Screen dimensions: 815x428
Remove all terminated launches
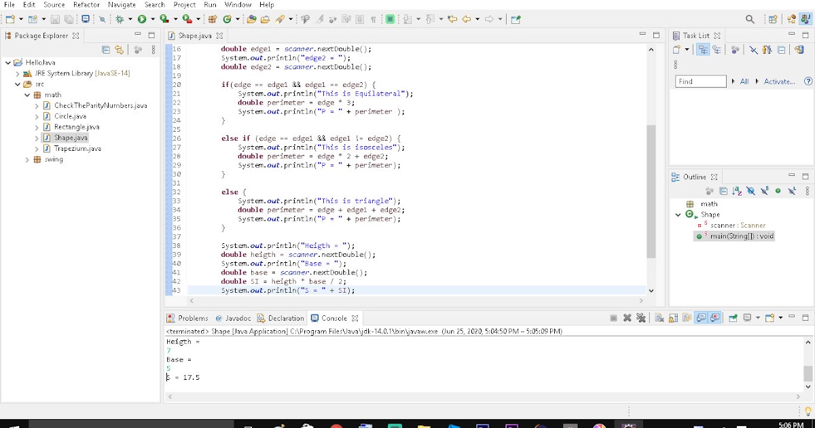641,317
